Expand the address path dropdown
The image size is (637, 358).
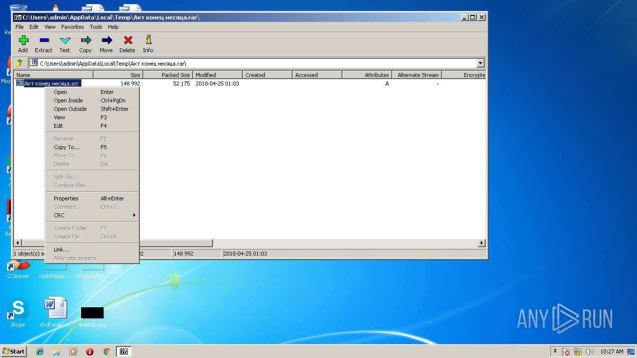tap(480, 63)
